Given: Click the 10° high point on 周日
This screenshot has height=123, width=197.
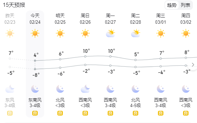Looking at the screenshot, I should 85,57.
